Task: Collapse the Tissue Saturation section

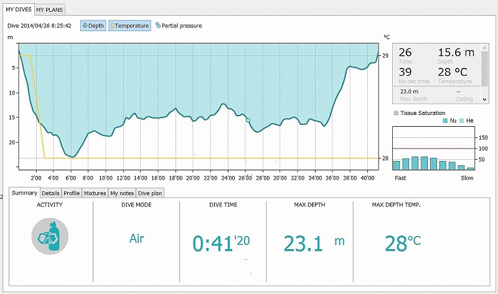Action: coord(396,113)
